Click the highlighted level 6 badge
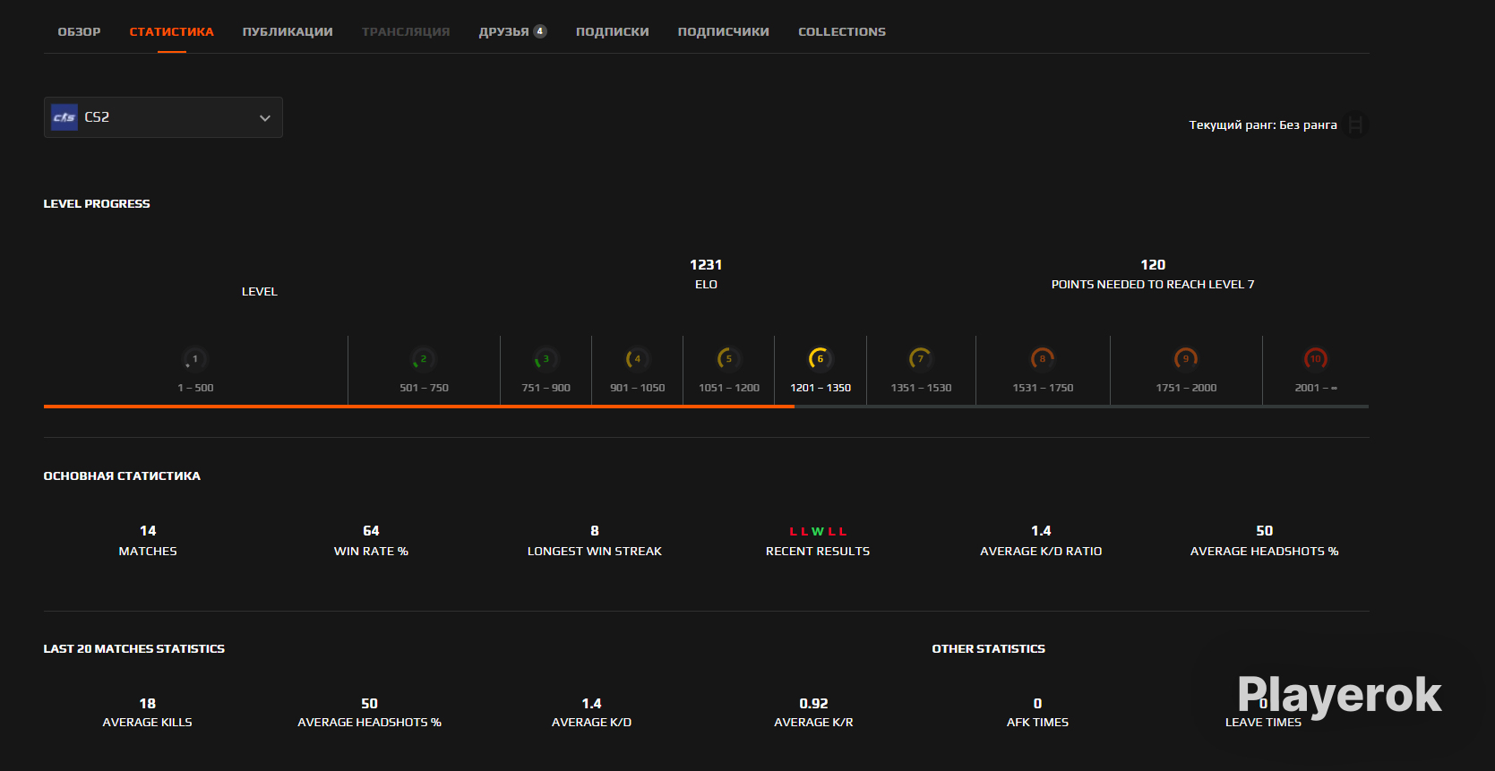This screenshot has width=1495, height=771. [x=820, y=359]
